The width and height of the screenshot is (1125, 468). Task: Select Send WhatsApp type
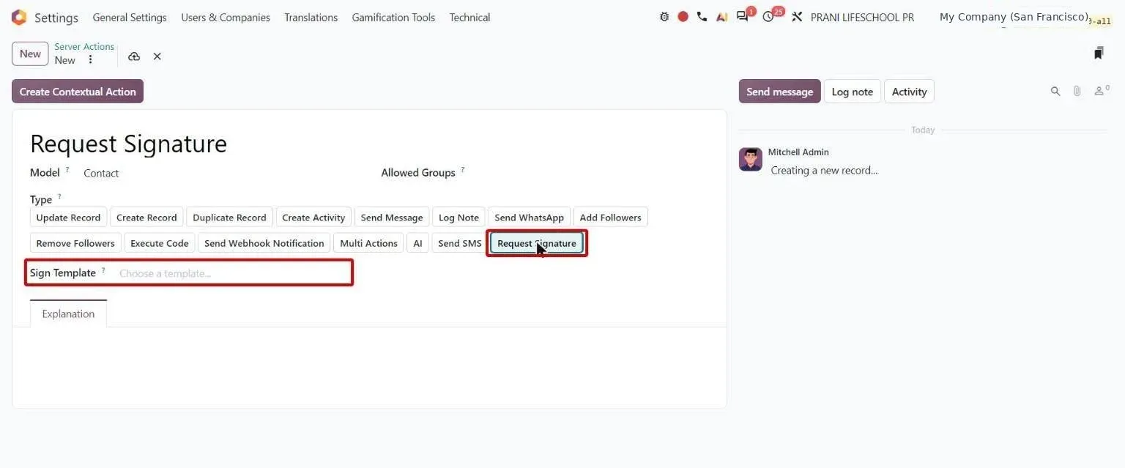pyautogui.click(x=529, y=218)
